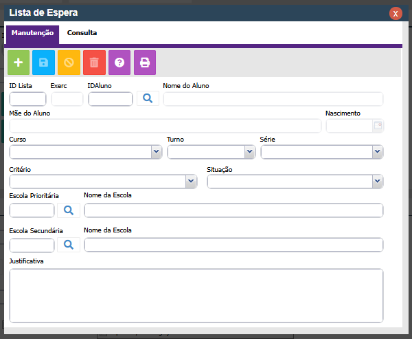Click the purple printer icon

(x=145, y=63)
